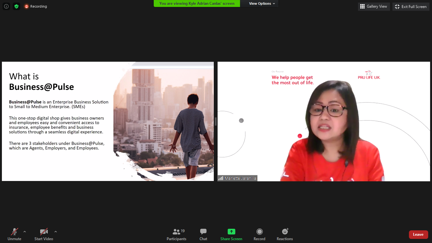Click the shared Business@Pulse slide
This screenshot has height=243, width=432.
(108, 121)
